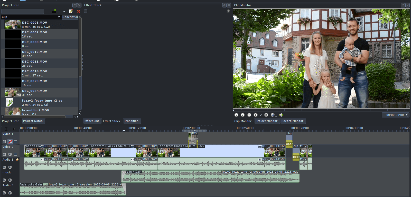This screenshot has width=411, height=197.
Task: Click the Add Clip icon in Project Tree
Action: (54, 11)
